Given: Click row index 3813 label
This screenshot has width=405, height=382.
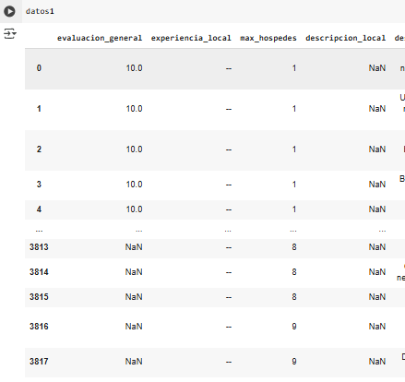Looking at the screenshot, I should point(39,247).
